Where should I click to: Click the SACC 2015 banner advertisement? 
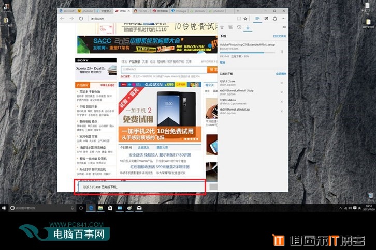tap(147, 44)
